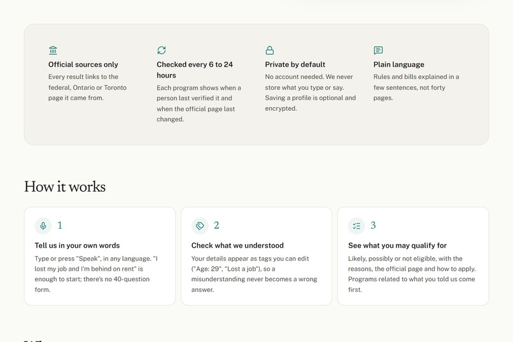Screen dimensions: 513x342
Task: Click the bank building icon above Official sources
Action: point(53,50)
